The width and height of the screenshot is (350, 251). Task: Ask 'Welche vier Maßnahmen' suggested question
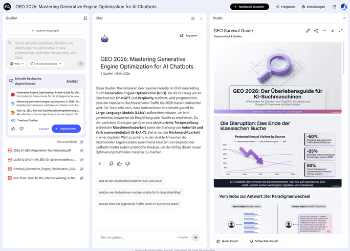pyautogui.click(x=140, y=193)
